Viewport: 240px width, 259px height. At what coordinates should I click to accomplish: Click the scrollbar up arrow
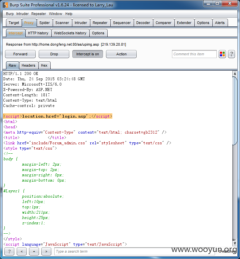(x=235, y=73)
